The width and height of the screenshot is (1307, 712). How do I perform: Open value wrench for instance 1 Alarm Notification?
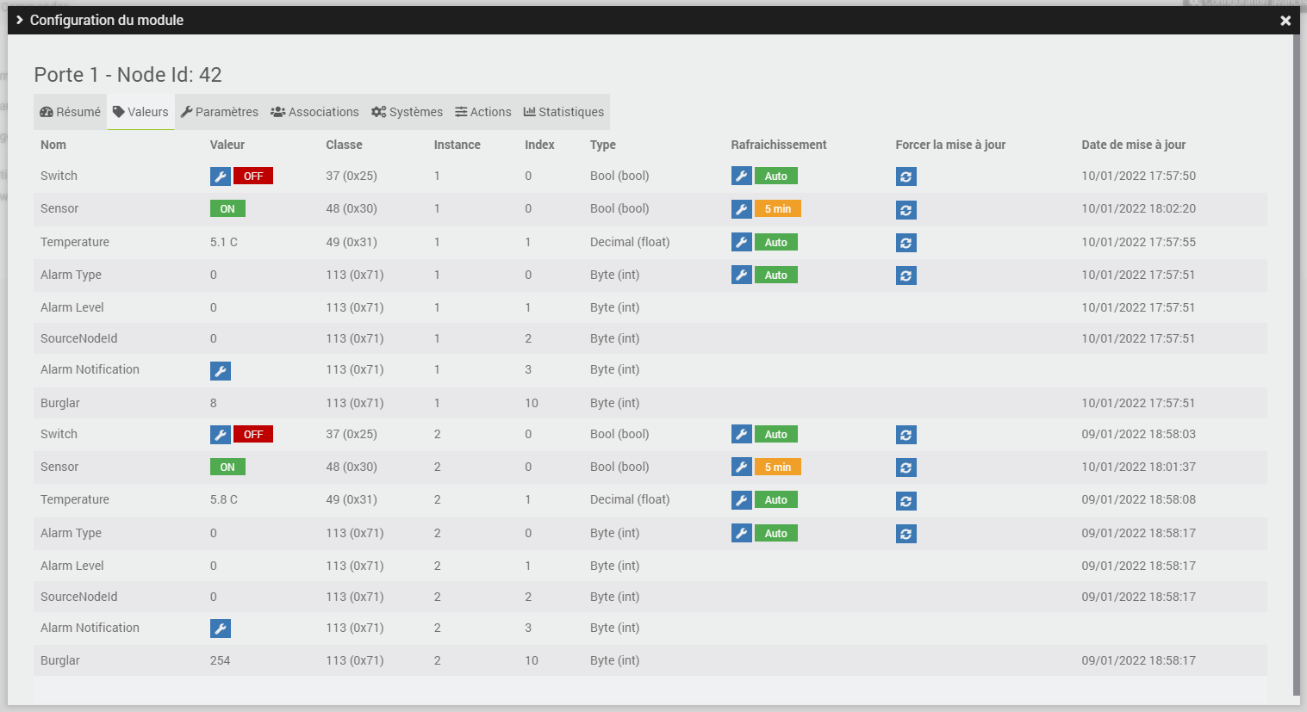tap(221, 371)
